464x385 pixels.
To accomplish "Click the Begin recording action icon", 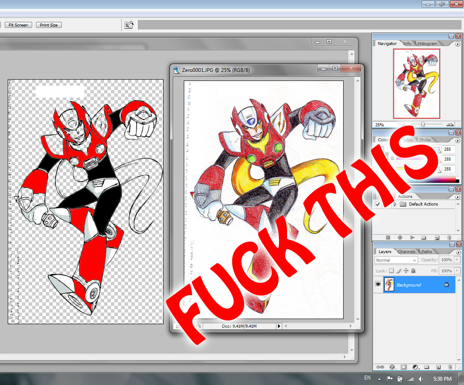I will point(400,237).
